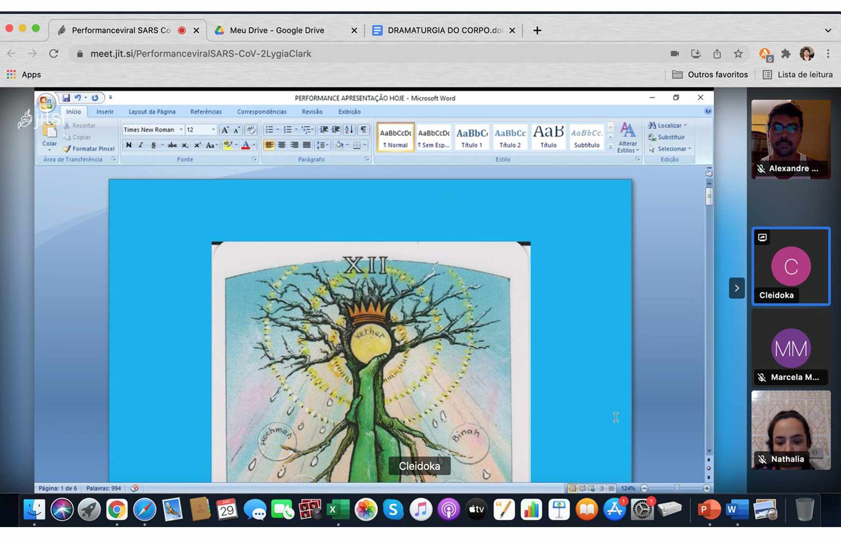Click the Lista de leitura button
This screenshot has width=841, height=538.
coord(798,74)
